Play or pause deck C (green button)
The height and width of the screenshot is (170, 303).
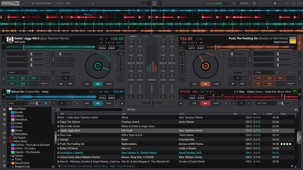point(98,84)
